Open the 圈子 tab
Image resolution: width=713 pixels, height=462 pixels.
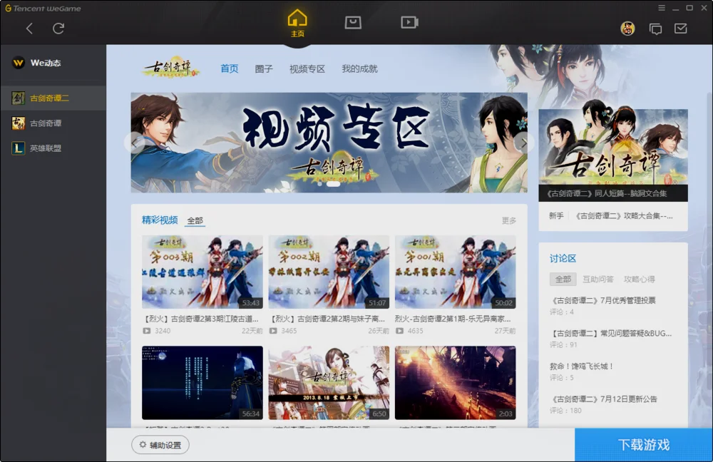coord(263,69)
